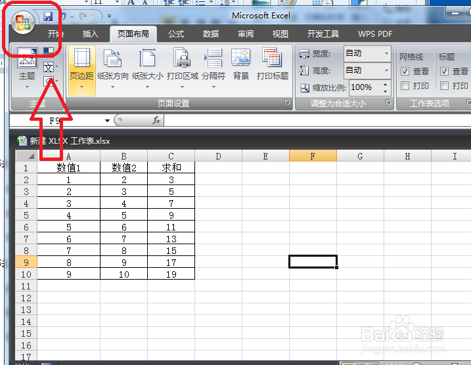This screenshot has height=365, width=471.
Task: Select column H header
Action: (408, 156)
